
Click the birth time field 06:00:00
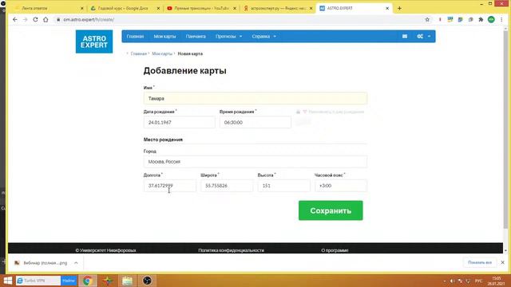[x=255, y=122]
